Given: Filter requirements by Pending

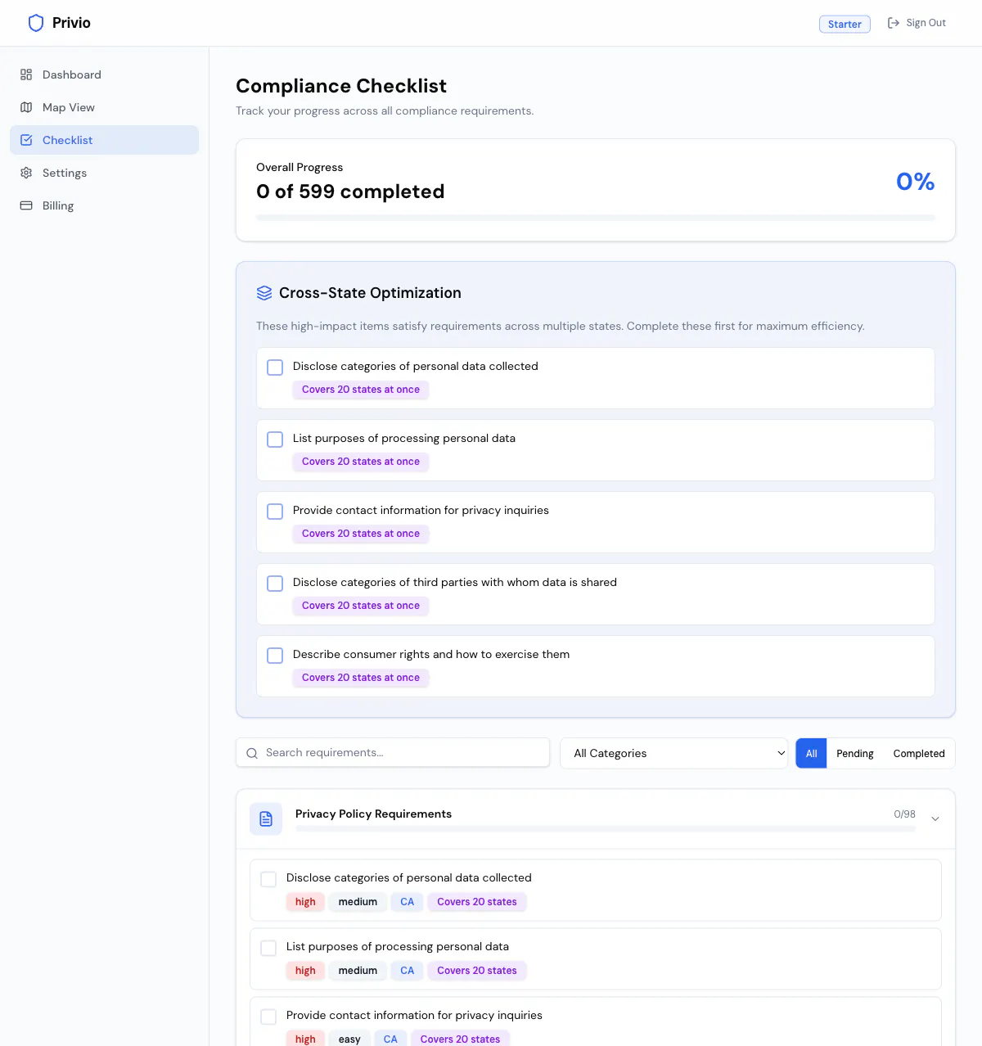Looking at the screenshot, I should point(854,753).
